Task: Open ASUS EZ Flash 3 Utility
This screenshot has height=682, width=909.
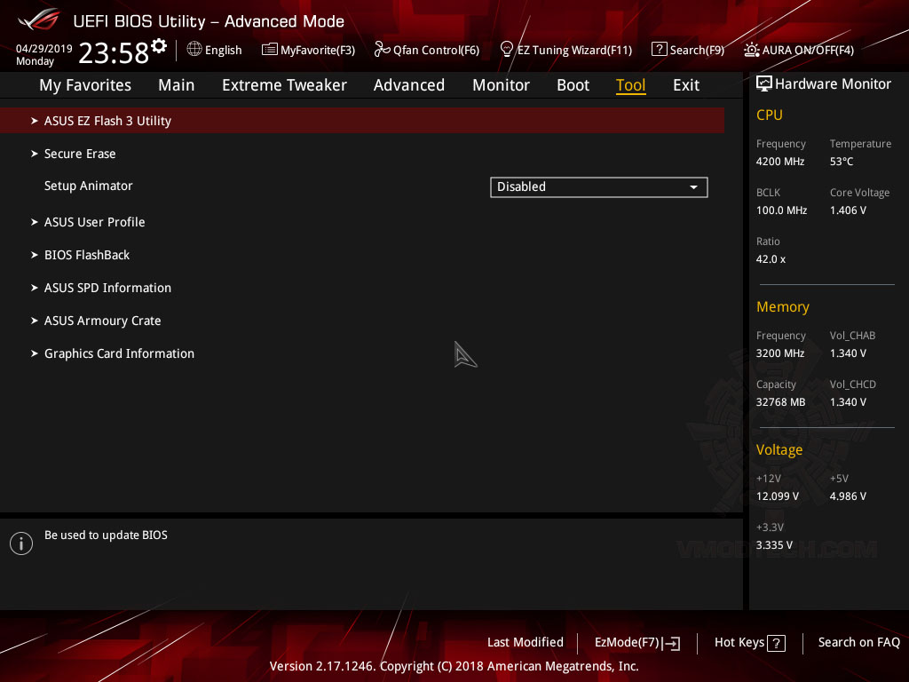Action: (x=362, y=121)
